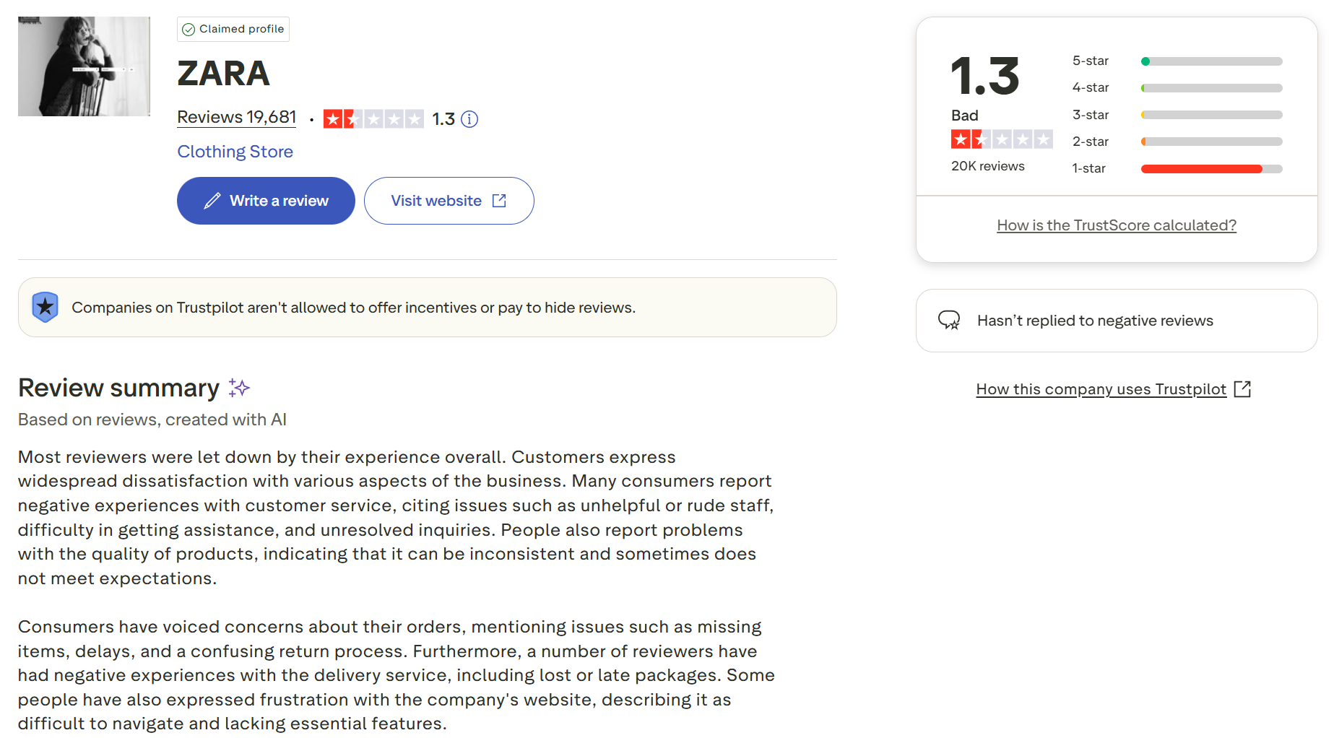This screenshot has width=1334, height=738.
Task: Click the shield star icon in the notice banner
Action: pyautogui.click(x=45, y=307)
